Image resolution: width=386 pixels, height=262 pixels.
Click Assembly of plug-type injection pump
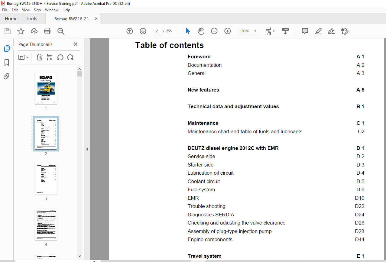[229, 231]
